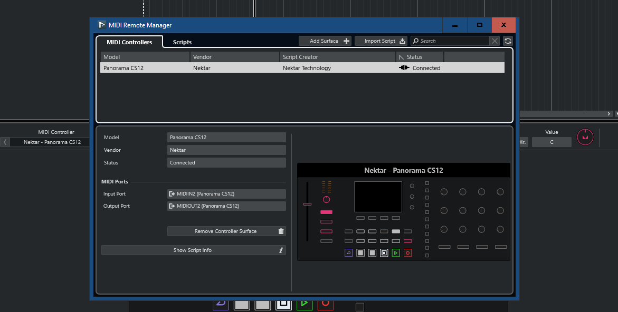618x312 pixels.
Task: Click the timeline scrollbar right arrow in background
Action: tap(609, 114)
